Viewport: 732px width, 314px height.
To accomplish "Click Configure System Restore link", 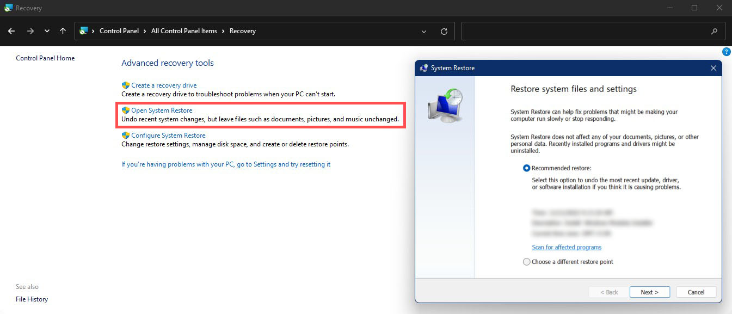I will (168, 136).
